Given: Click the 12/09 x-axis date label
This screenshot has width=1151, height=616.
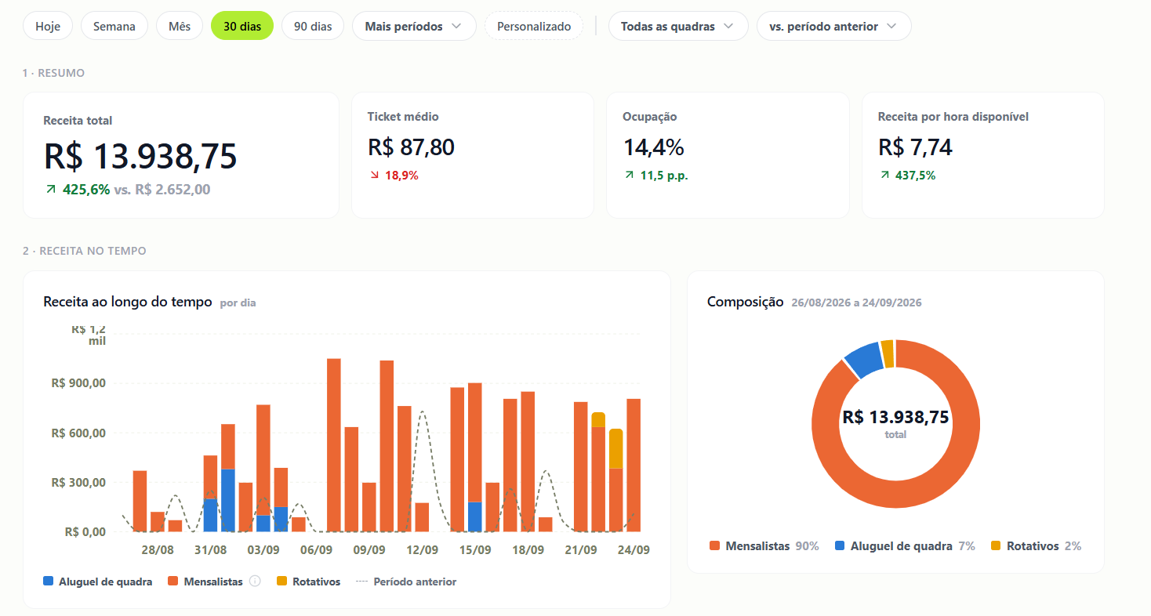Looking at the screenshot, I should coord(422,549).
